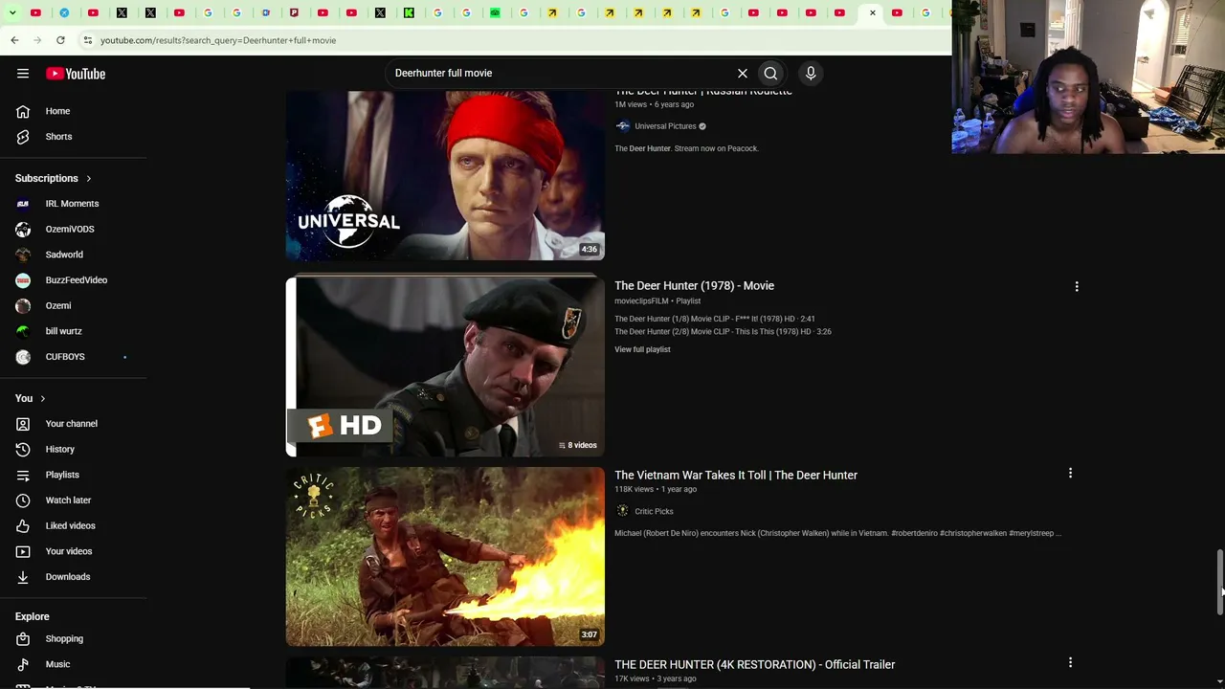This screenshot has height=689, width=1225.
Task: Switch to the green K browser tab
Action: (409, 12)
